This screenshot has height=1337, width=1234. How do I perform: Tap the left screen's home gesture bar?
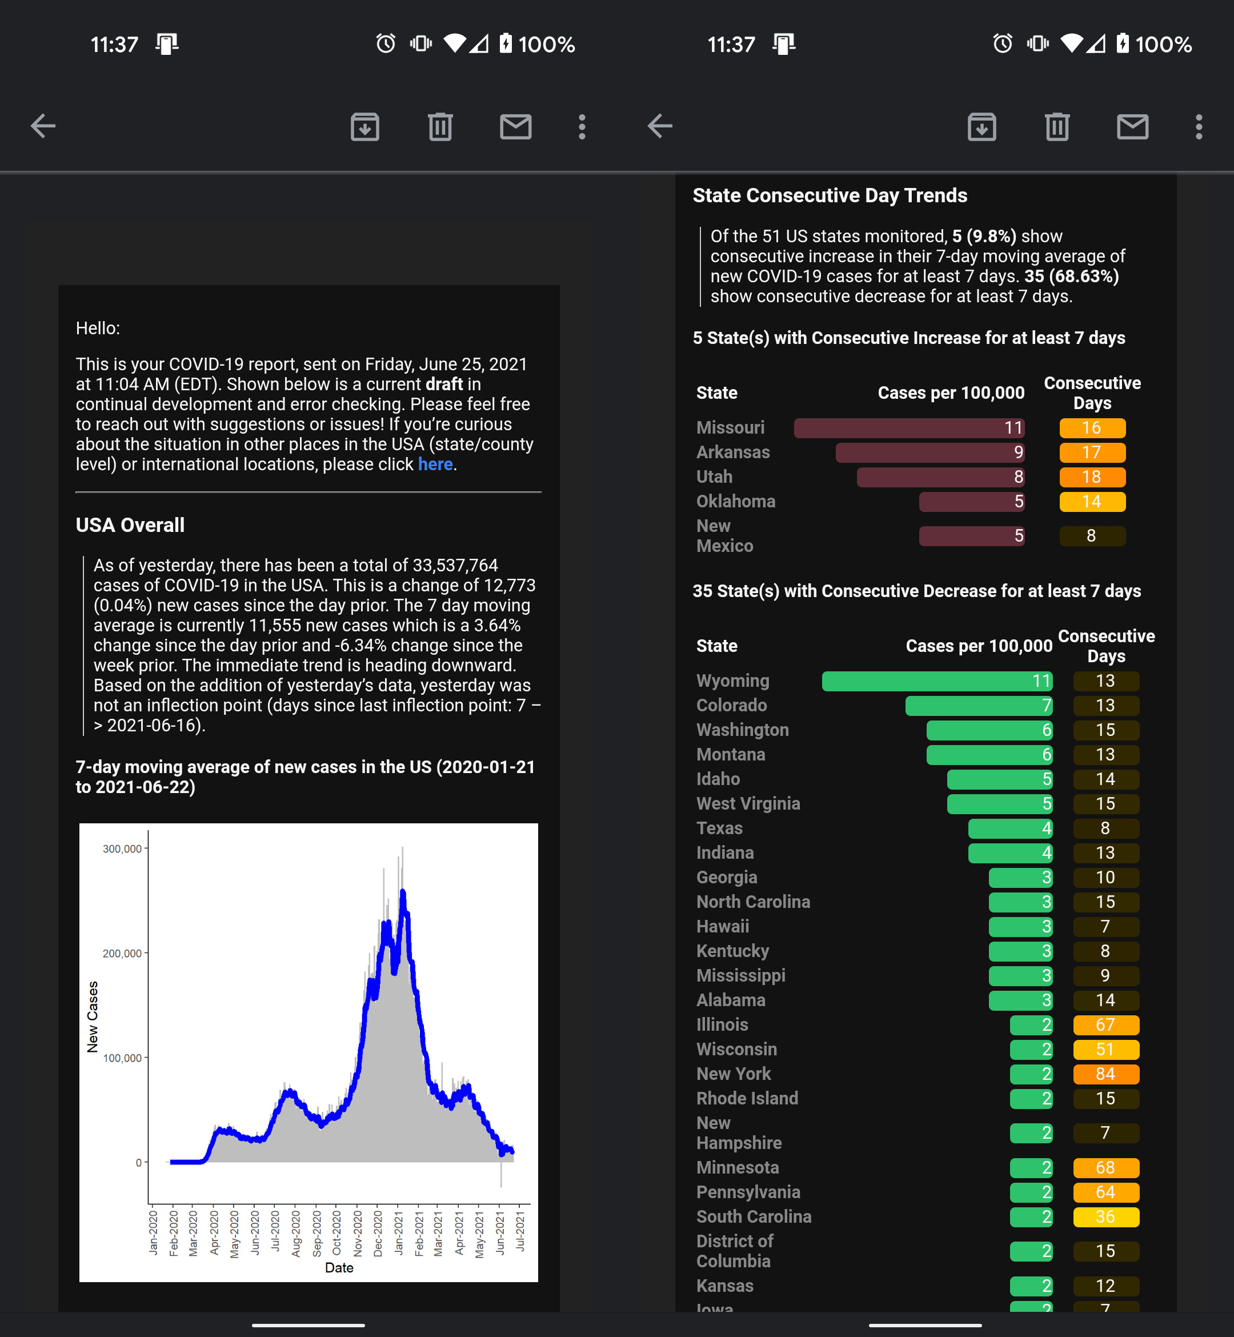pos(308,1325)
